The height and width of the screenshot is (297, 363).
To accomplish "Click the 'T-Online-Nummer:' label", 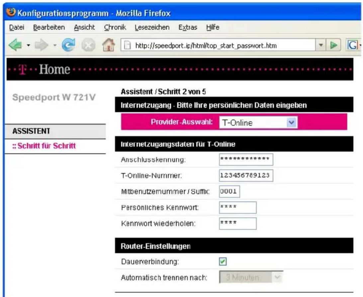I will 151,176.
